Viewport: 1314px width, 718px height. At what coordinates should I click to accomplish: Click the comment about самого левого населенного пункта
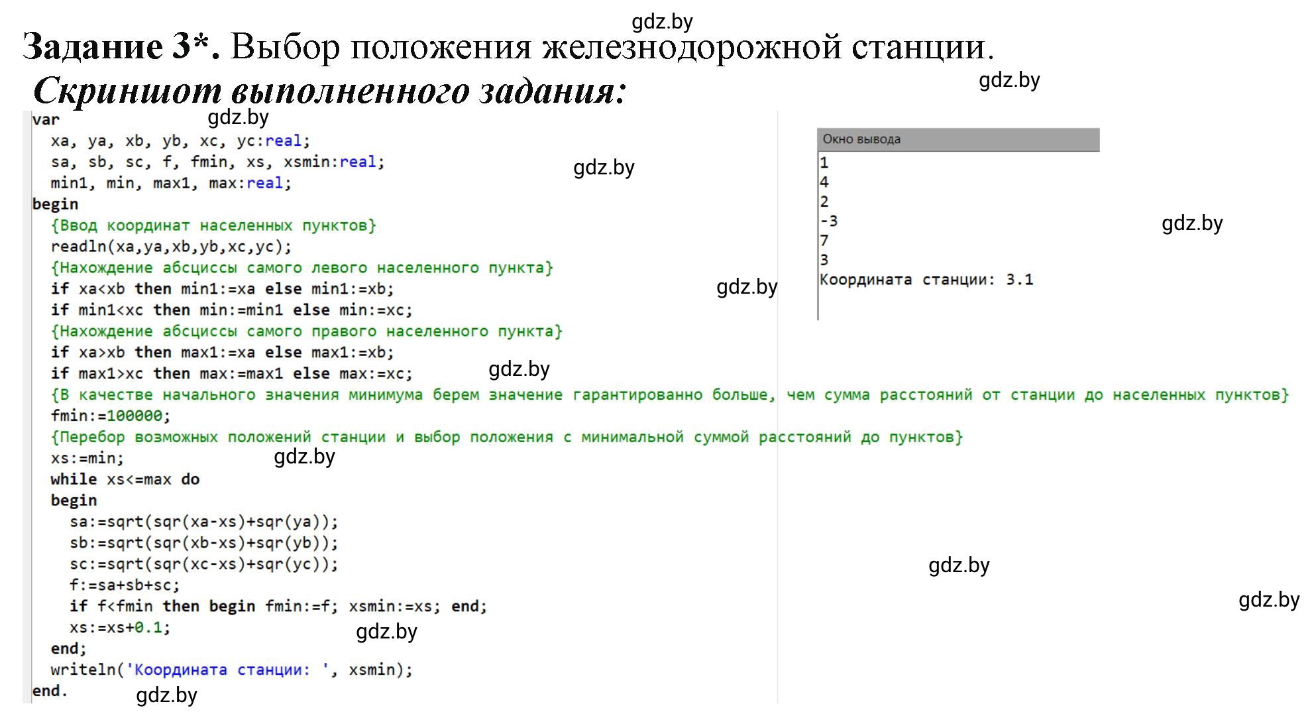[x=301, y=268]
